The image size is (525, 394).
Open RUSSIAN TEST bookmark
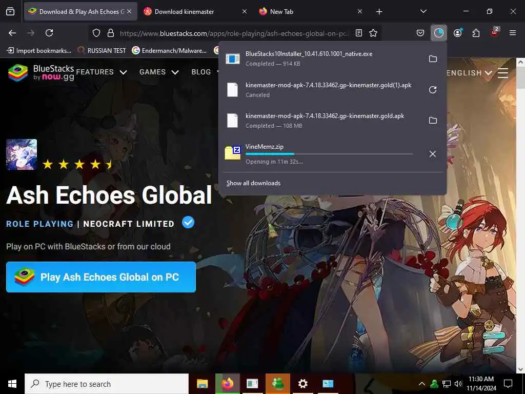[x=102, y=51]
